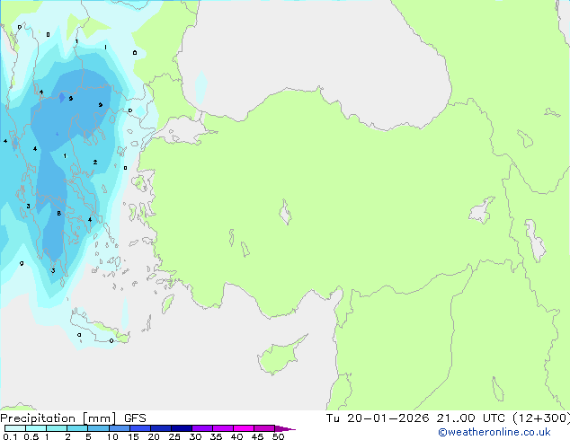Viewport: 570px width, 440px height.
Task: Click the 2–5 mm legend swatch
Action: [77, 428]
